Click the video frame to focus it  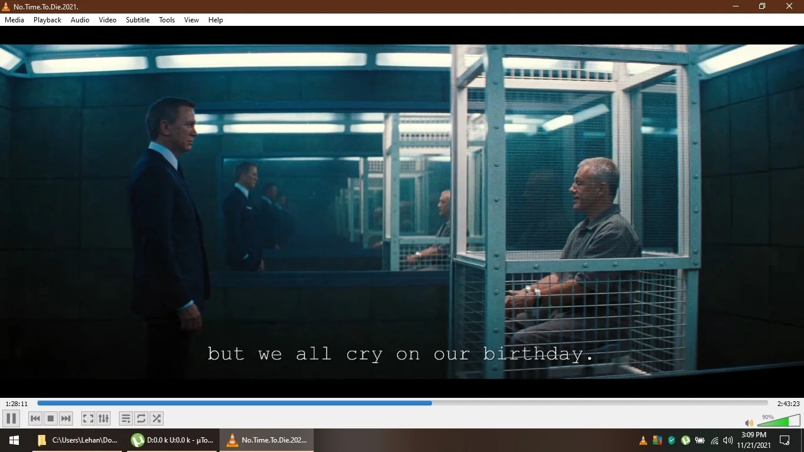402,212
